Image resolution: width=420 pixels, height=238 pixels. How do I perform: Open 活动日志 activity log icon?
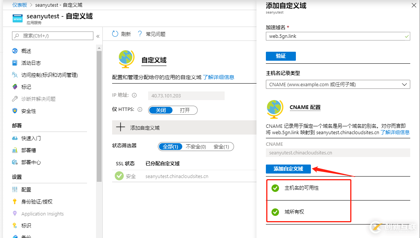point(15,63)
